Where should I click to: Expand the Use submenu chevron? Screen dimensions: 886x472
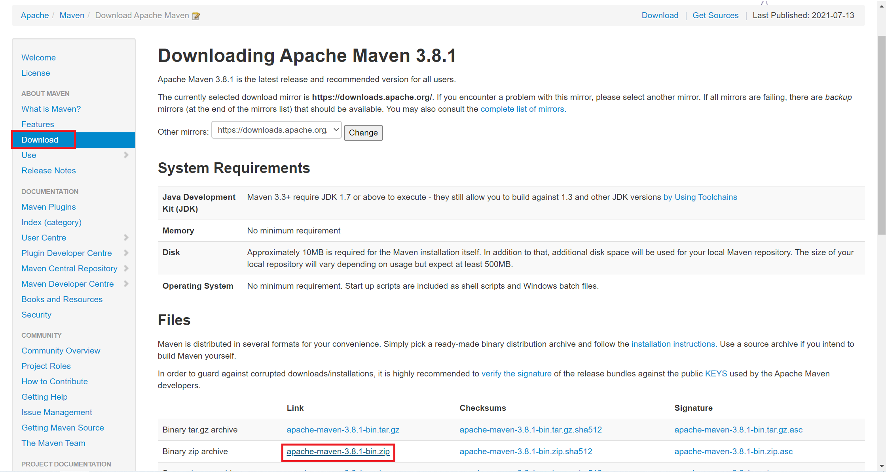[126, 155]
